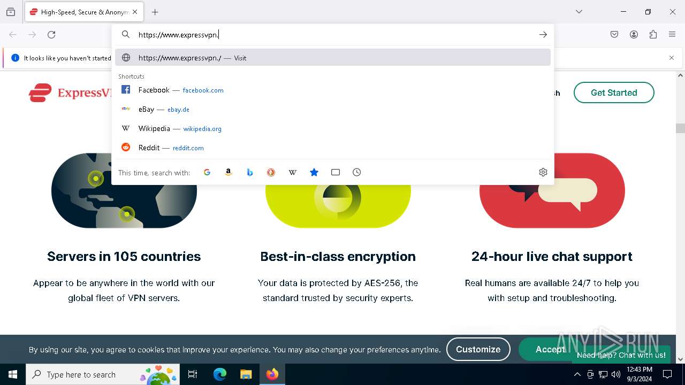Click the Get Started button

(x=614, y=93)
